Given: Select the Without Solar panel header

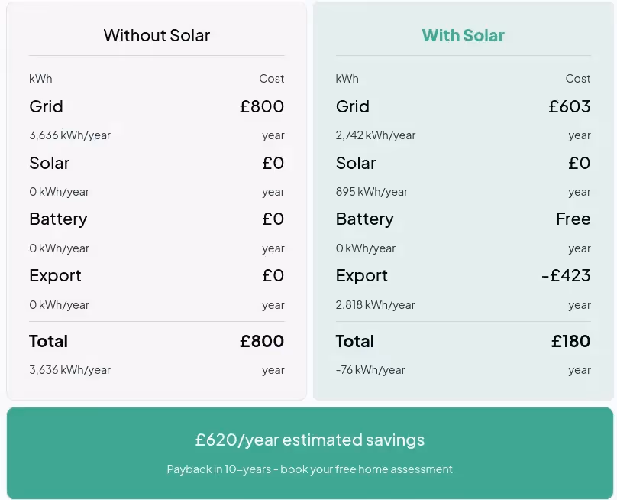Looking at the screenshot, I should pyautogui.click(x=156, y=35).
